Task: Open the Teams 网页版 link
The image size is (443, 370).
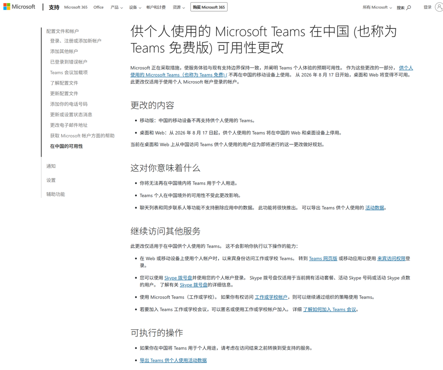Action: [x=323, y=258]
